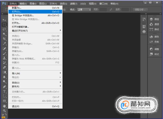Select the Healing Brush tool
Image resolution: width=163 pixels, height=119 pixels.
(x=4, y=49)
